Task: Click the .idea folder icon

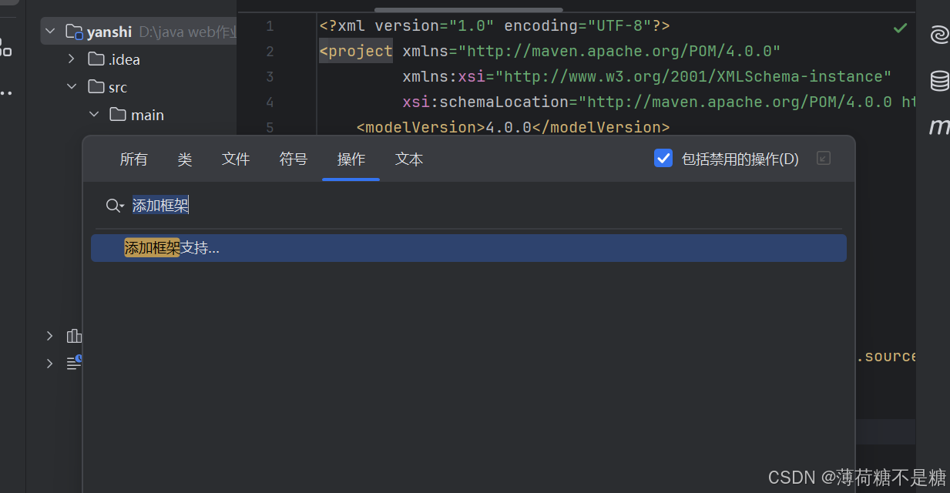Action: point(96,59)
